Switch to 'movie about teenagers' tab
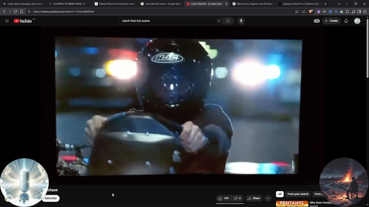 (x=23, y=4)
